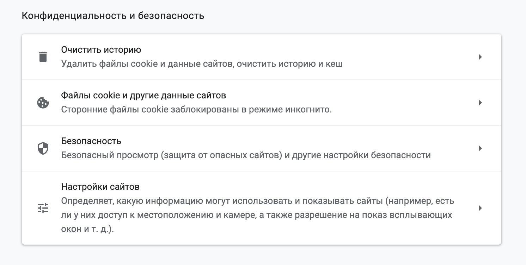526x265 pixels.
Task: Click the text 'окон и т. д.'
Action: tap(87, 229)
